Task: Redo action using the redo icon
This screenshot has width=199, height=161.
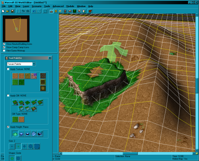Action: 39,11
